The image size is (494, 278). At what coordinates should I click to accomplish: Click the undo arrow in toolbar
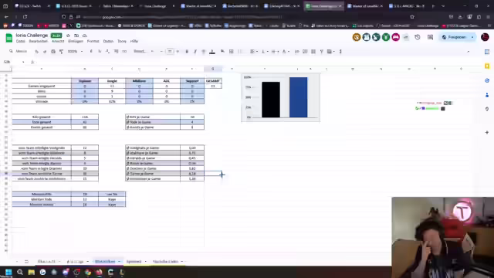click(36, 52)
